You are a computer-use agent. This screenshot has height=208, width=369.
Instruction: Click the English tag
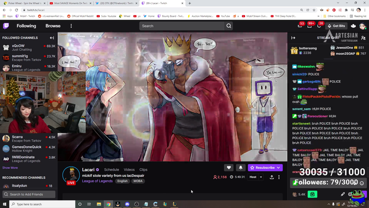122,181
